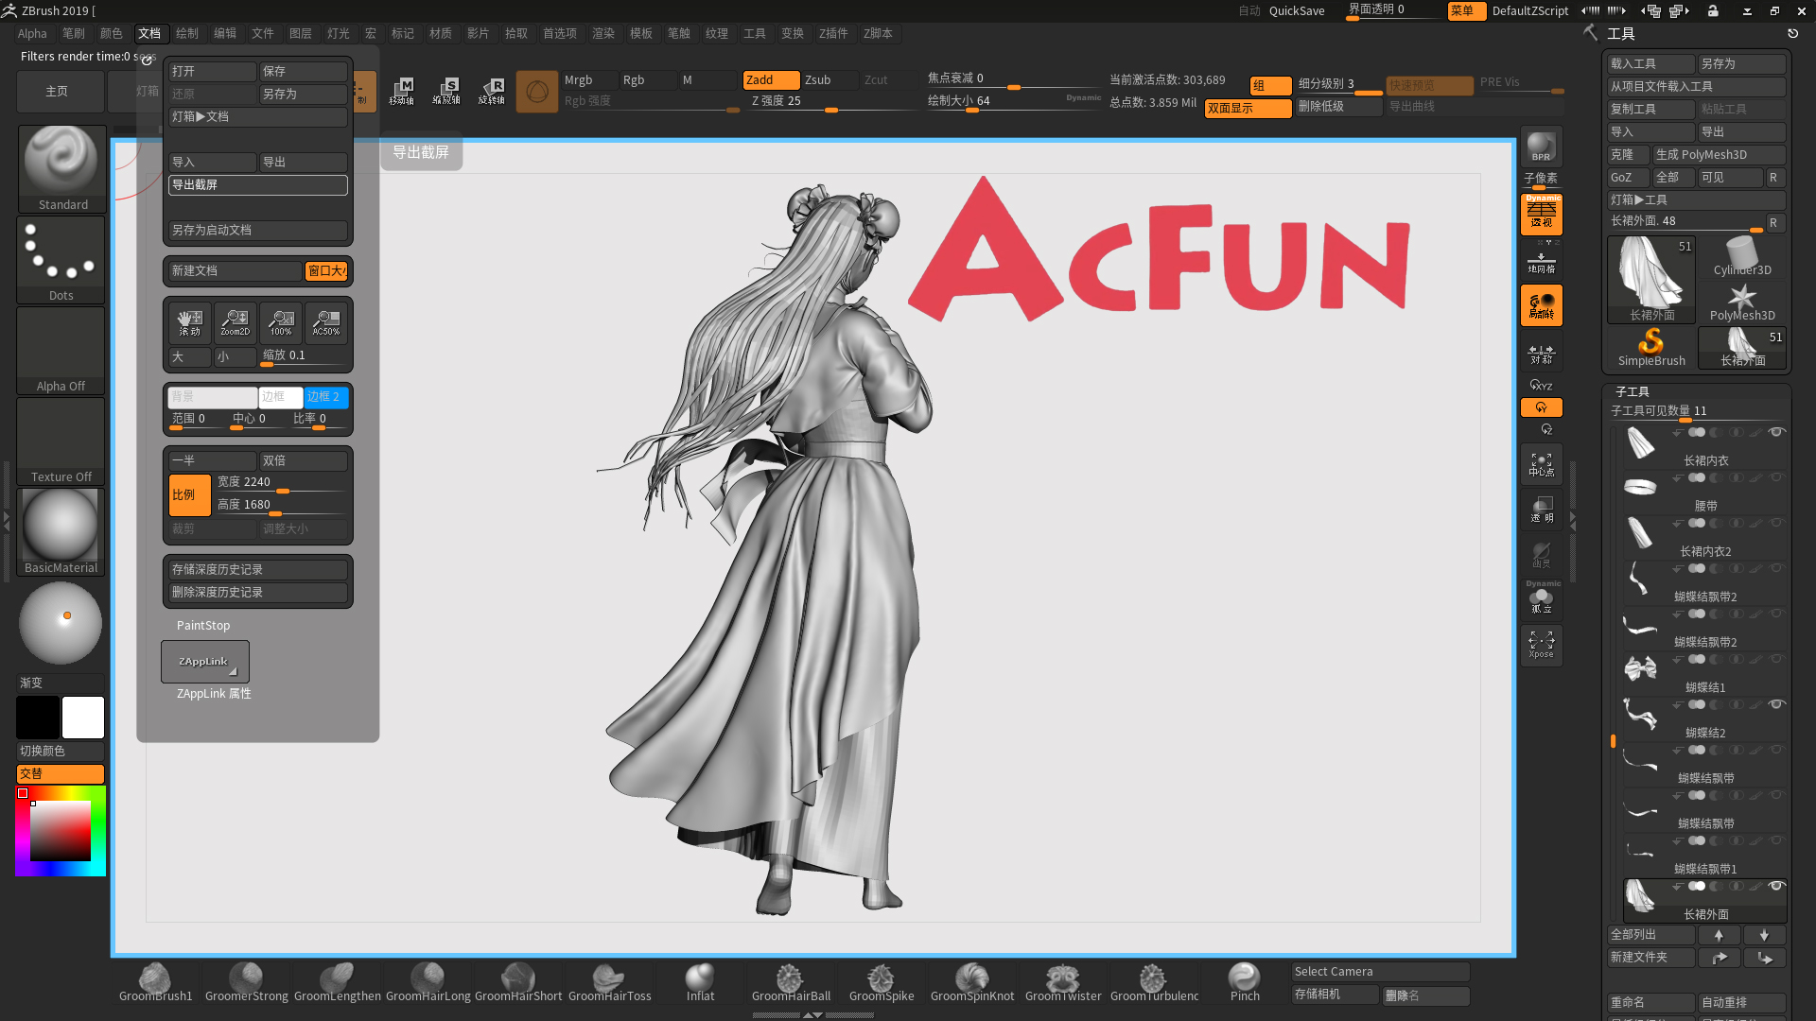Pick a color in the color picker square
The height and width of the screenshot is (1021, 1816).
coord(61,831)
